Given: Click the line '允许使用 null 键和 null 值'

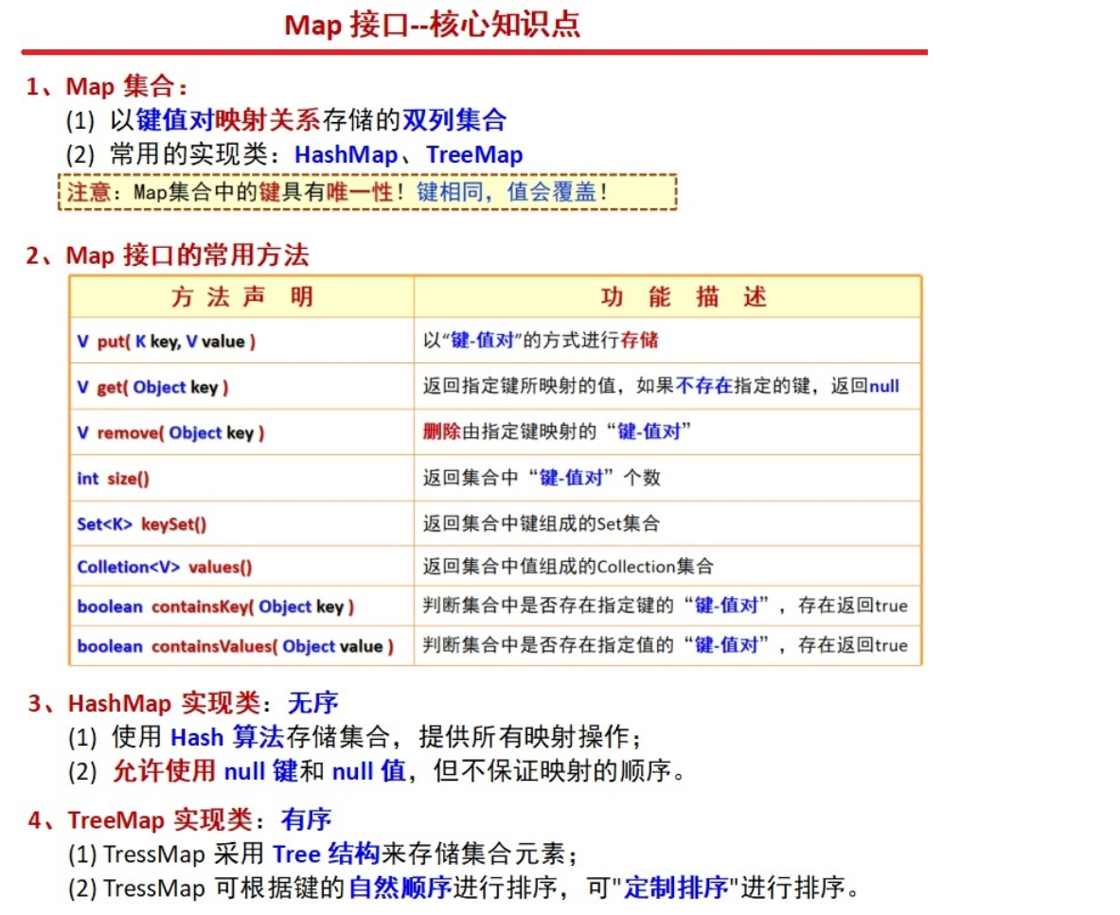Looking at the screenshot, I should 377,771.
